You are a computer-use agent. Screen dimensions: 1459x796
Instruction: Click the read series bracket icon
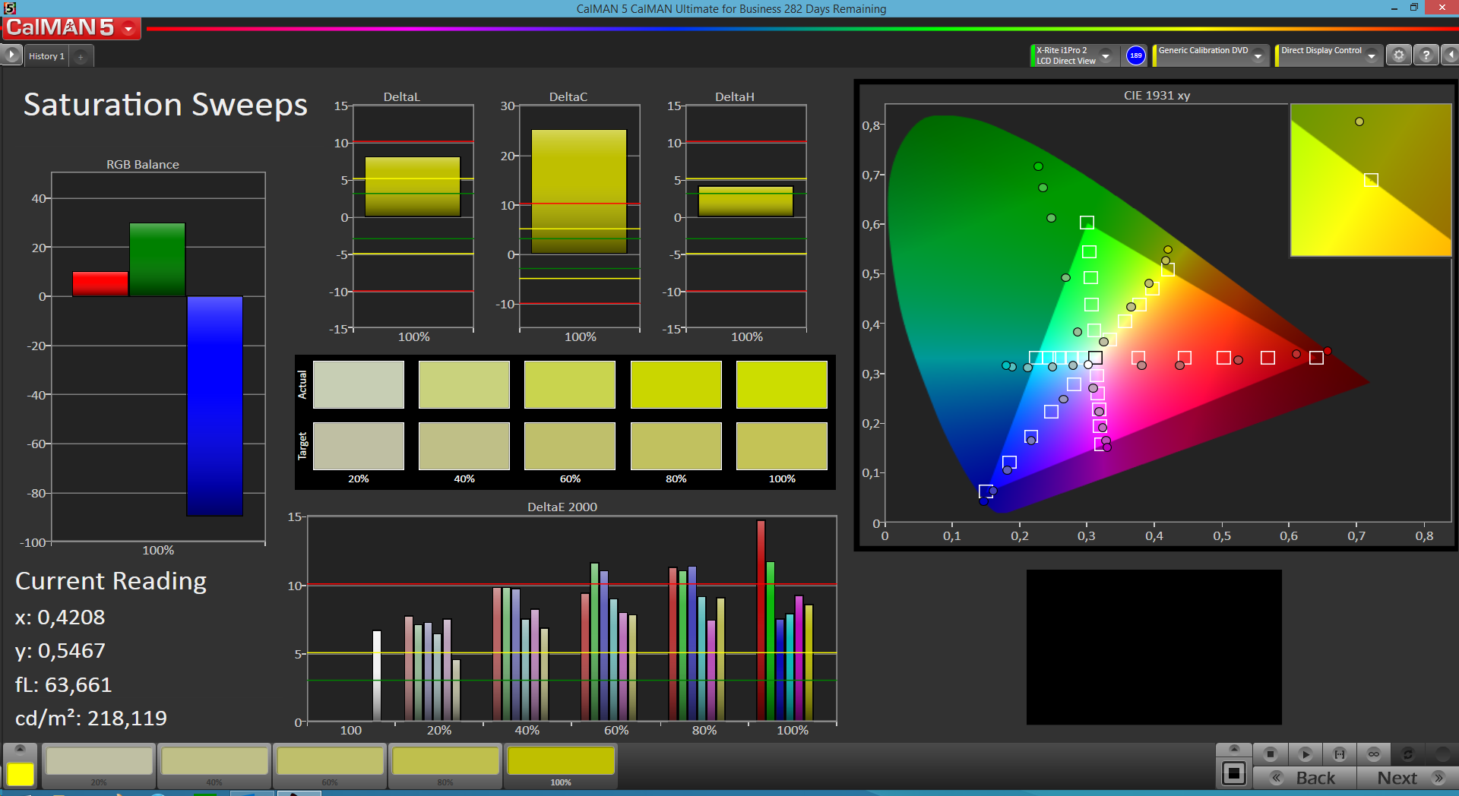[x=1339, y=754]
